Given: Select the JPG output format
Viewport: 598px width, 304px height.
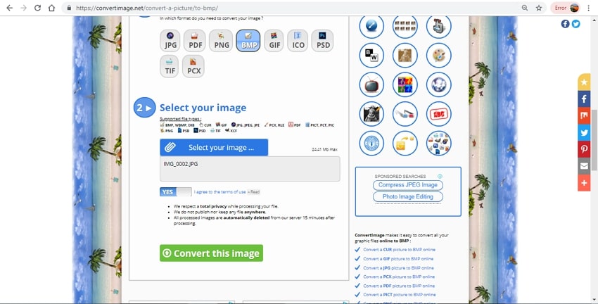Looking at the screenshot, I should [171, 41].
